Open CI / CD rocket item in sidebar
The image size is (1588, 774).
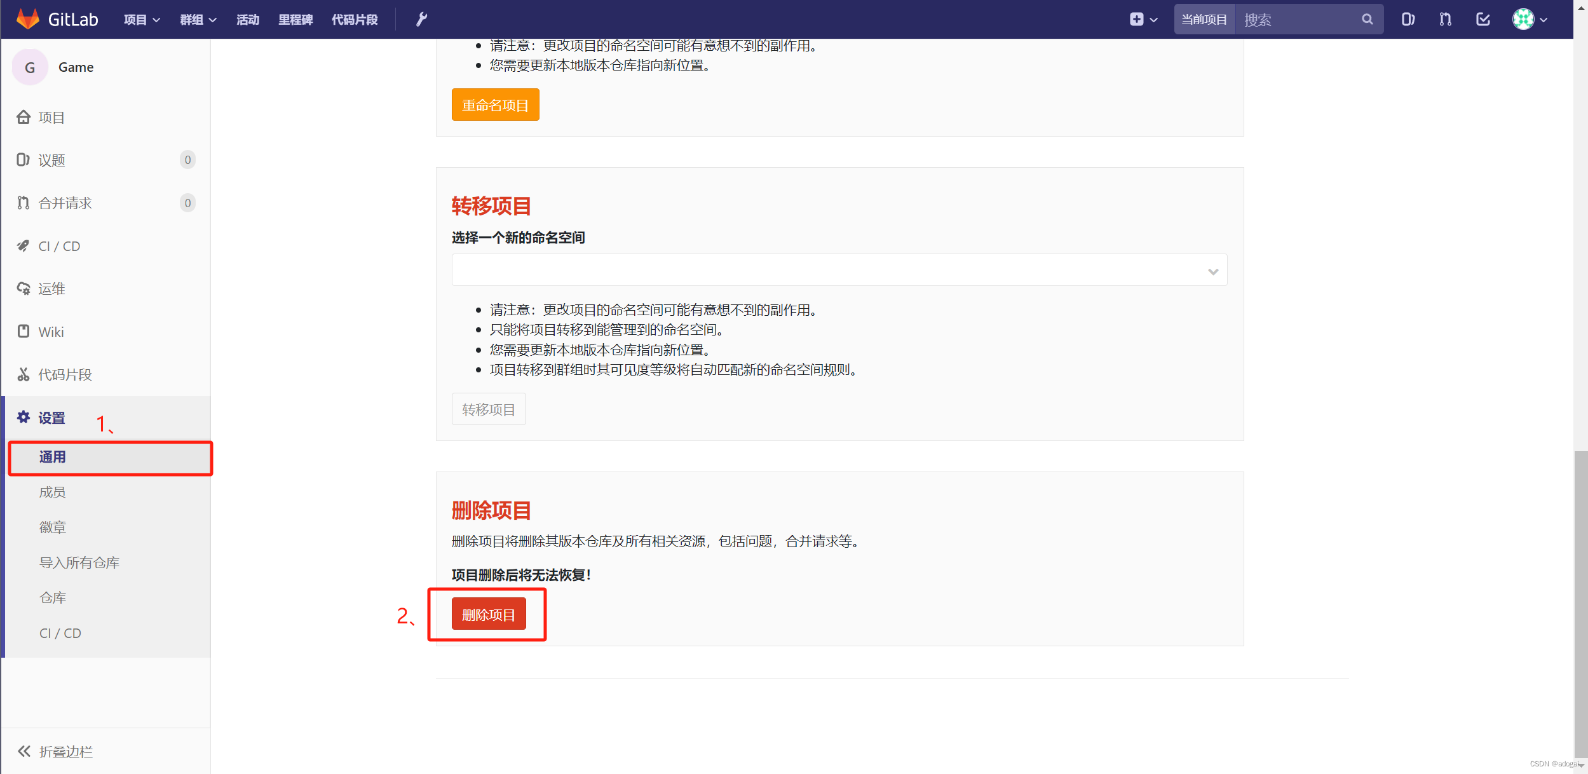58,246
